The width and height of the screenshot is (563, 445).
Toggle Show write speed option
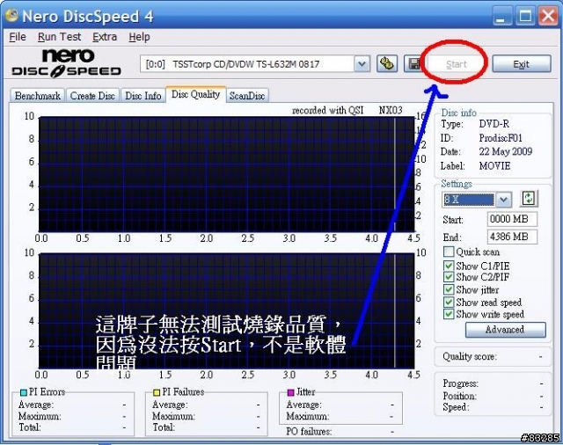point(449,314)
